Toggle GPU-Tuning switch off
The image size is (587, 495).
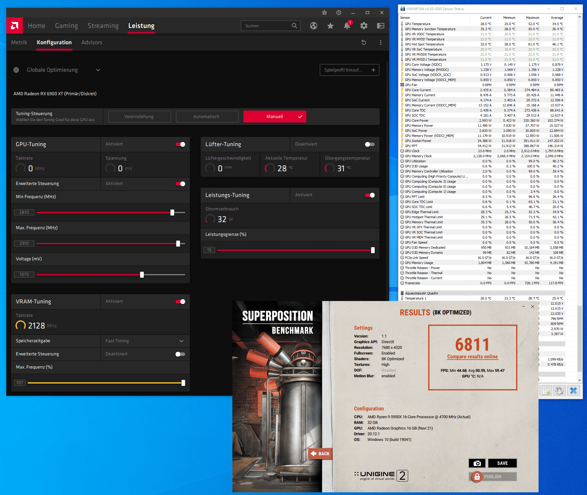(x=180, y=144)
